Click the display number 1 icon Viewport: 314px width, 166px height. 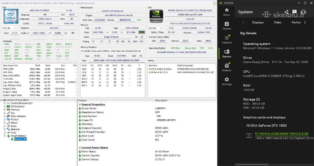coord(249,136)
